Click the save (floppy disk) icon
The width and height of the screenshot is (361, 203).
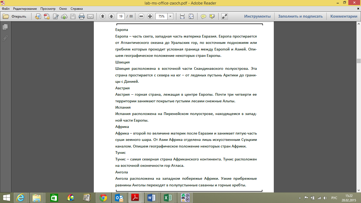click(x=73, y=16)
